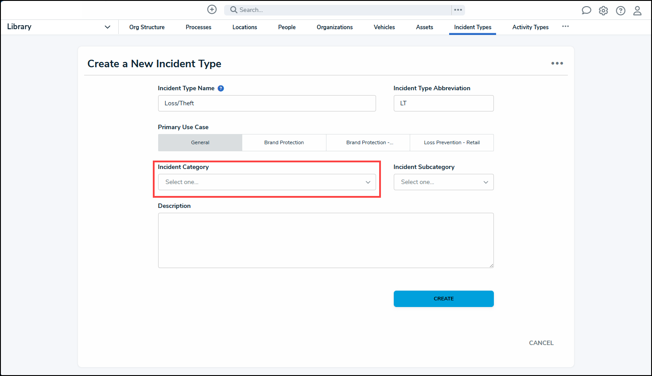Click the plus quick-add icon

click(212, 10)
